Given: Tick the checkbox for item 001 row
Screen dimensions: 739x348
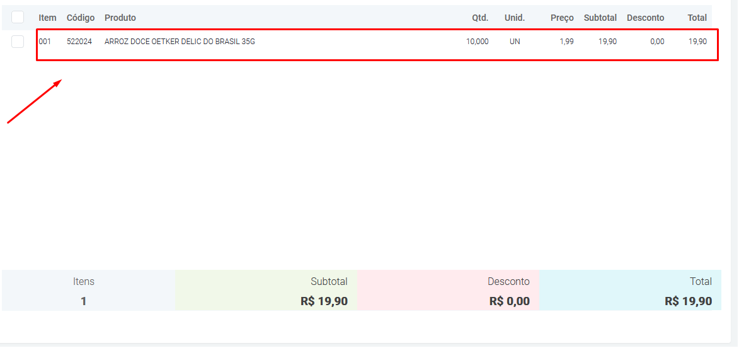Looking at the screenshot, I should pyautogui.click(x=18, y=42).
